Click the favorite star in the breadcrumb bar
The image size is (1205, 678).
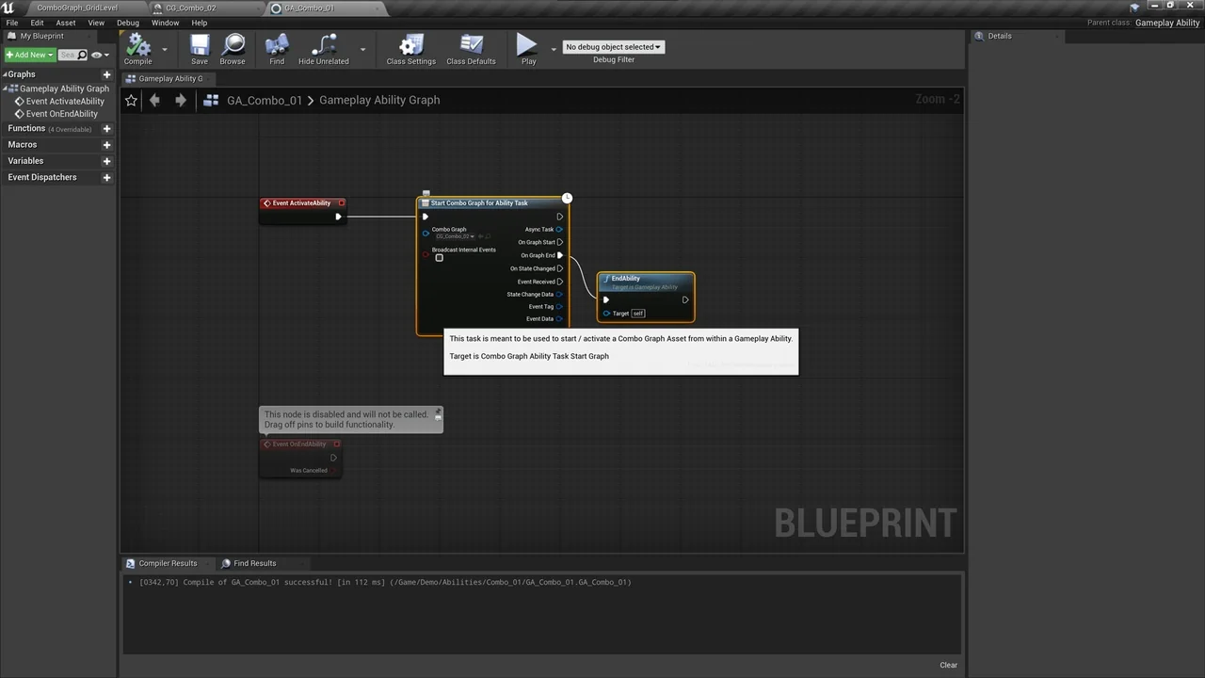pos(131,100)
